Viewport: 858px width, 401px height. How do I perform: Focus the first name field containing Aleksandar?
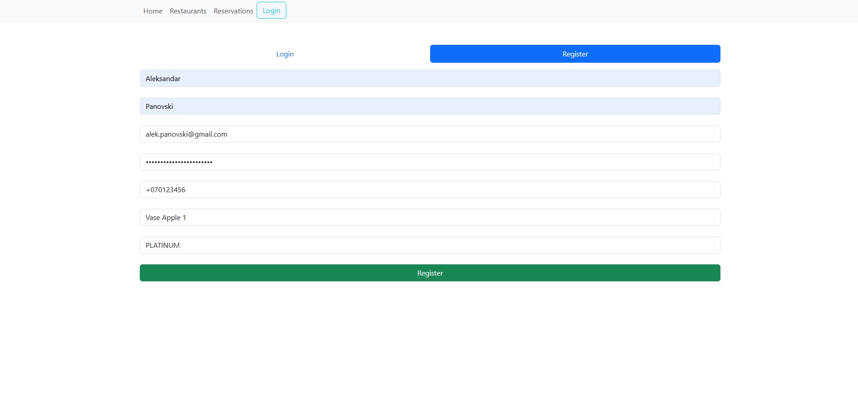(x=430, y=79)
